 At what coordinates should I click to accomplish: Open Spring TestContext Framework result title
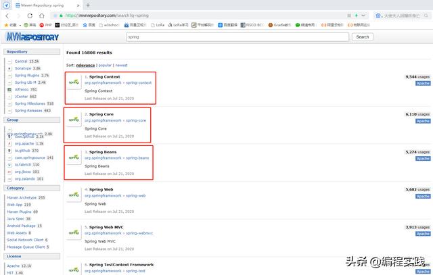[121, 265]
